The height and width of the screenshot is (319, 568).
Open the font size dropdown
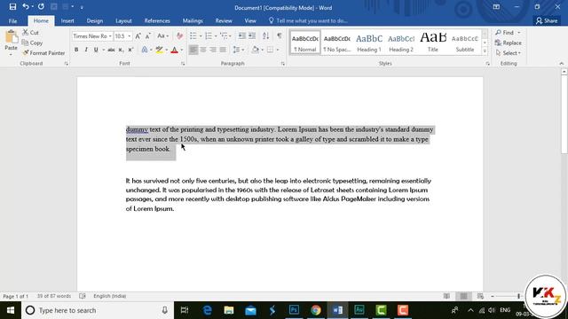pyautogui.click(x=130, y=36)
